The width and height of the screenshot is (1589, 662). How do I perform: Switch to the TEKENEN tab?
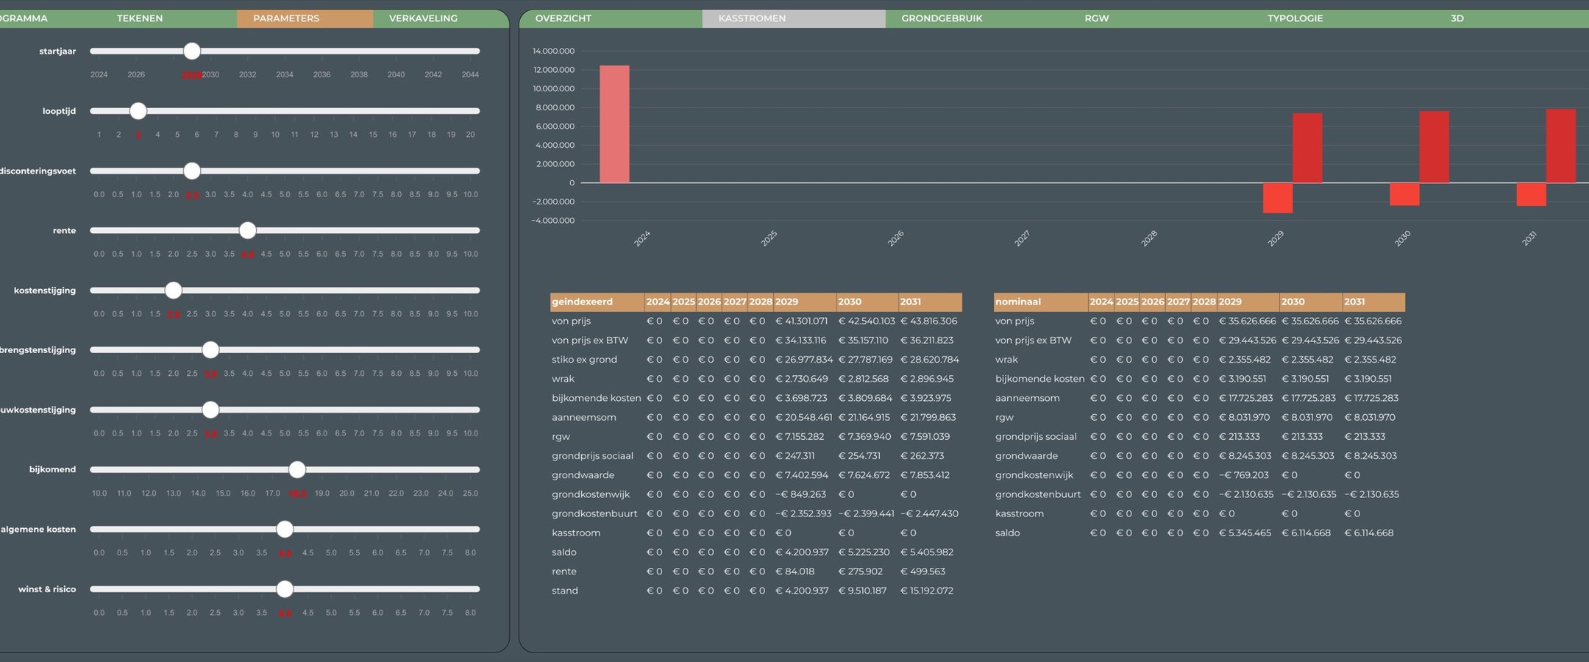point(140,18)
